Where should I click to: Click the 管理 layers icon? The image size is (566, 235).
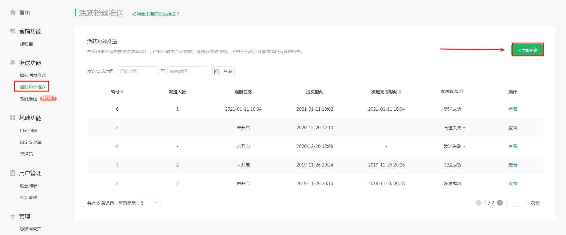pos(13,216)
